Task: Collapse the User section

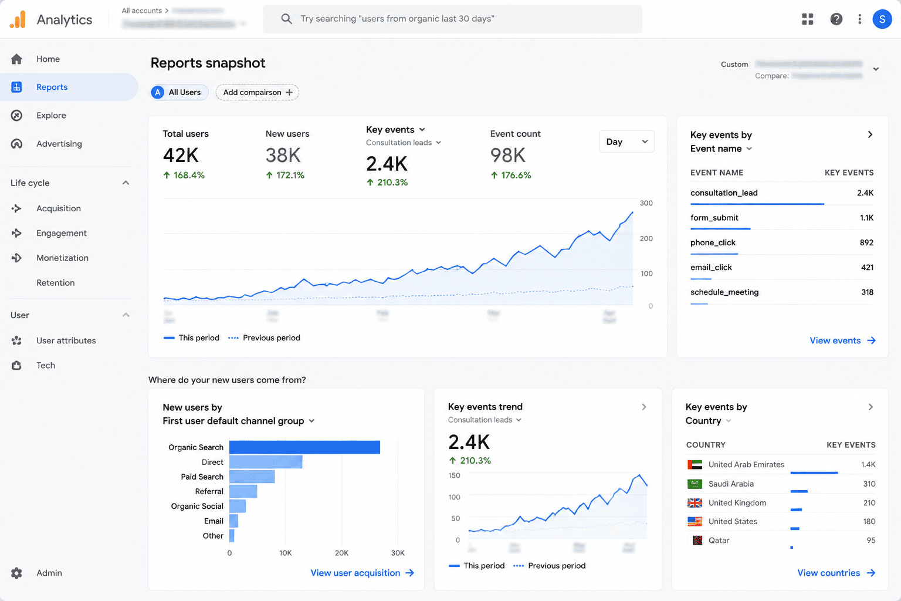Action: (x=126, y=315)
